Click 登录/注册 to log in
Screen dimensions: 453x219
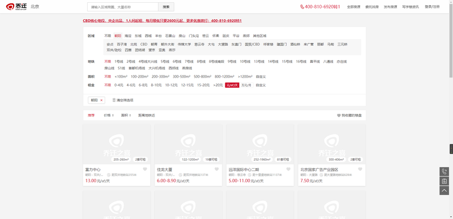tap(432, 7)
